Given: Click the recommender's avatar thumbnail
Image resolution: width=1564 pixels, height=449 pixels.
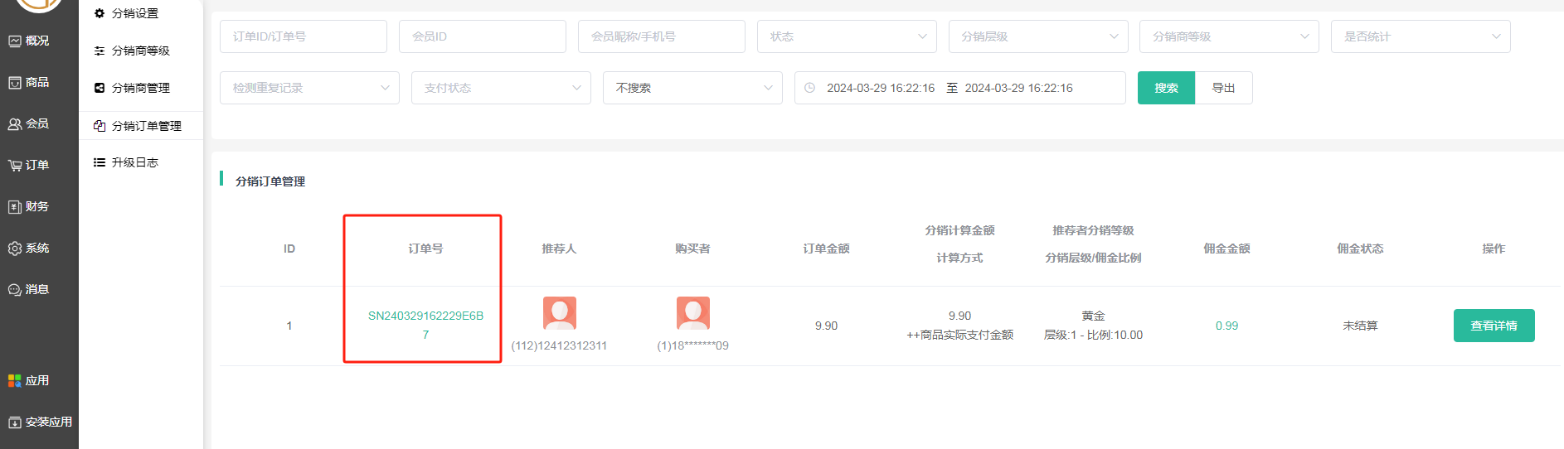Looking at the screenshot, I should click(x=559, y=313).
